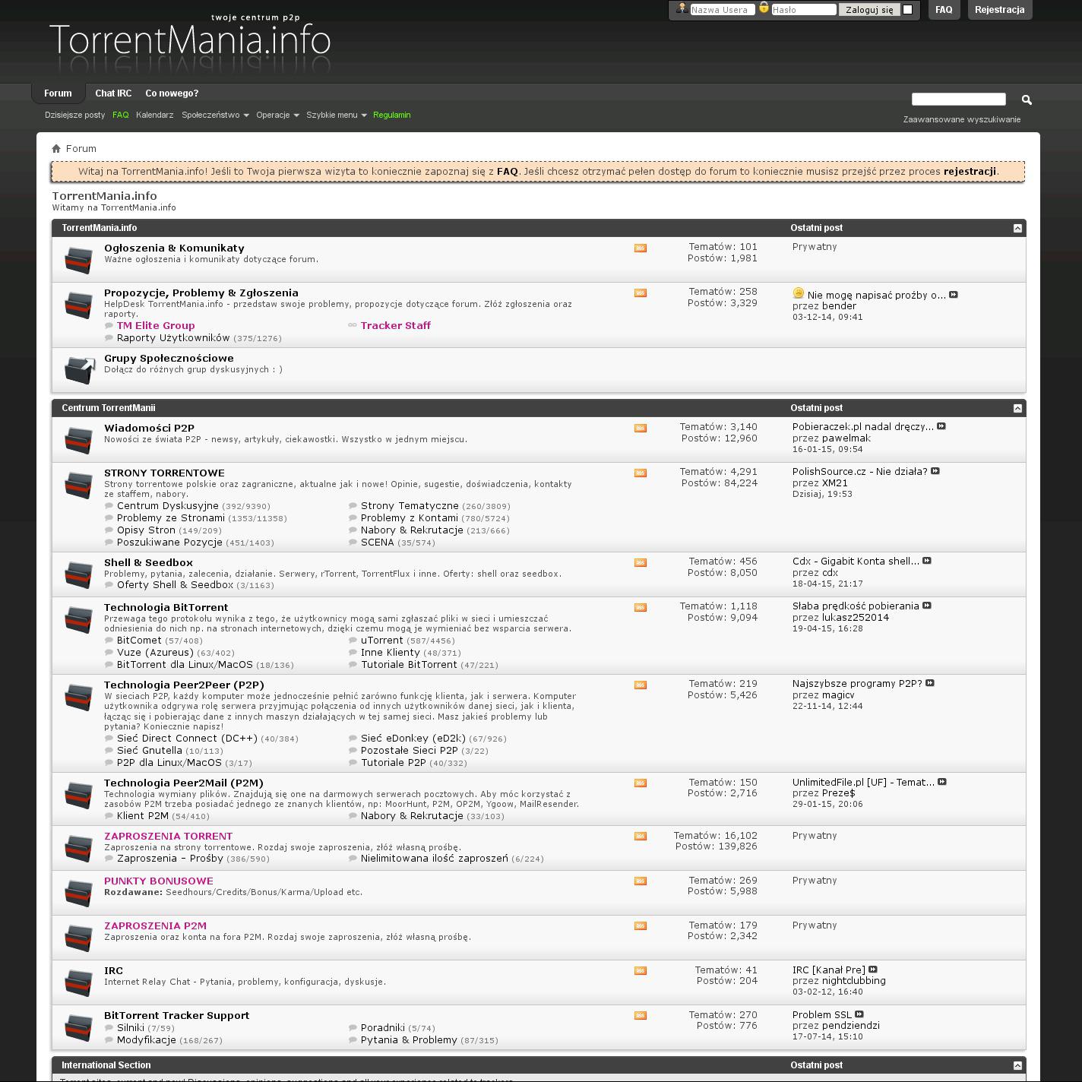Expand the Szybkie menu dropdown
Screen dimensions: 1082x1082
click(336, 115)
